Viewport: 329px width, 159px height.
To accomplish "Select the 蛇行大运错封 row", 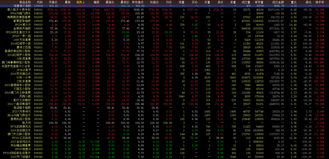I will (x=164, y=100).
